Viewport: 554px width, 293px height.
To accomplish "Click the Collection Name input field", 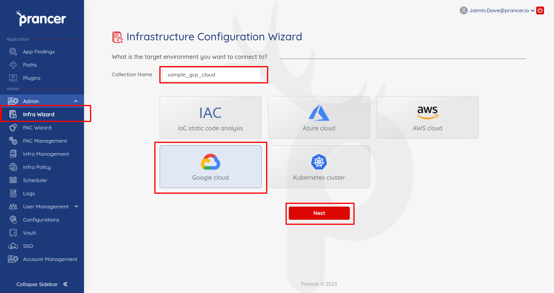I will tap(212, 75).
